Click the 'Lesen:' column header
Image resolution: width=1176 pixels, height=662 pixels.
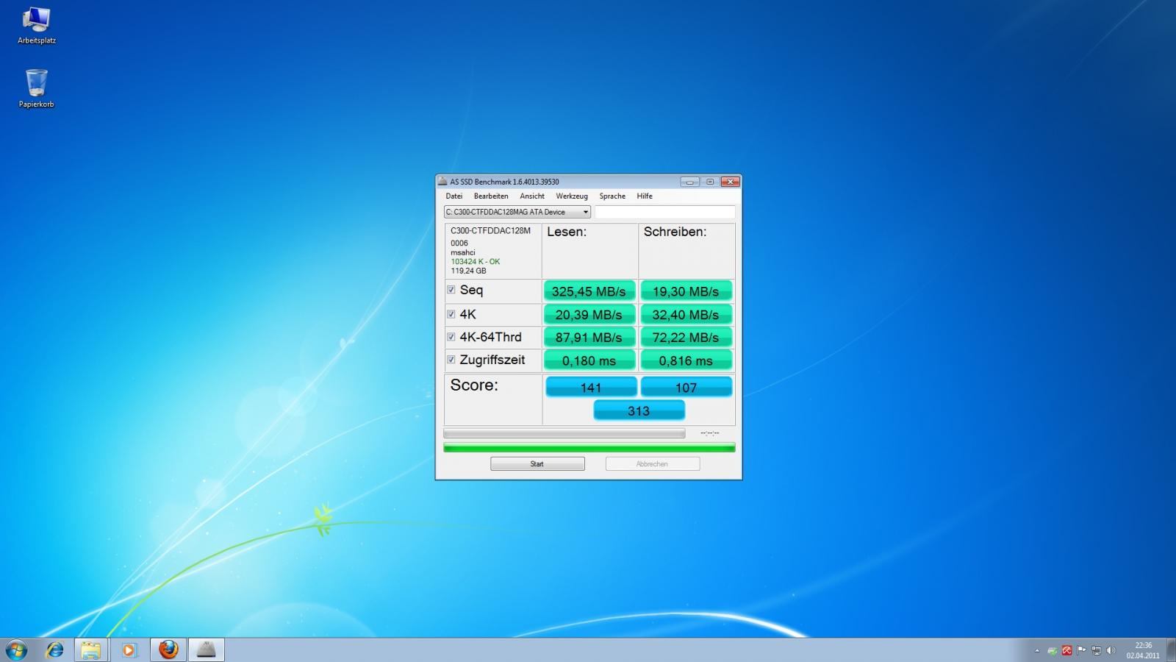point(567,232)
